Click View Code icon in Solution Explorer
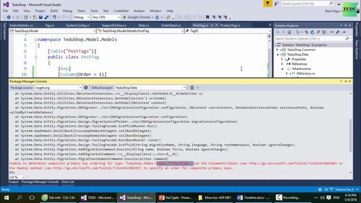The image size is (361, 203). point(332,32)
